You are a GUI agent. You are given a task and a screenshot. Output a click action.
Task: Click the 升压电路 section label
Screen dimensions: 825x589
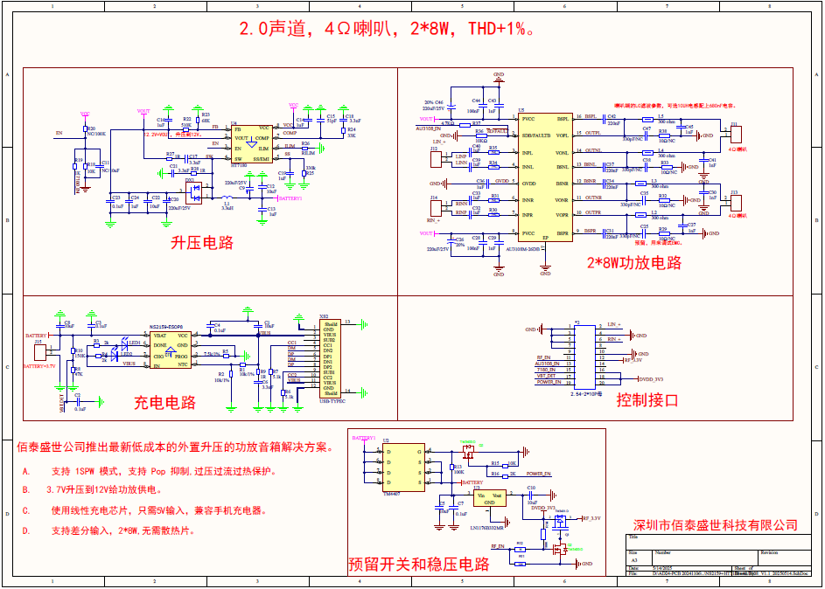coord(202,243)
